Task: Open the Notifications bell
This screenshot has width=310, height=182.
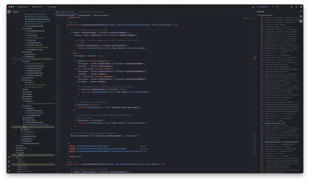Action: pyautogui.click(x=301, y=12)
